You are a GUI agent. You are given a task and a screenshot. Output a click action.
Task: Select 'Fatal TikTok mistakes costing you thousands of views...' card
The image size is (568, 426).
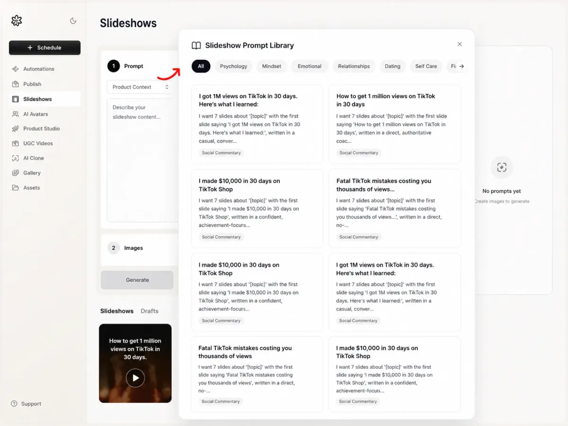pyautogui.click(x=395, y=208)
